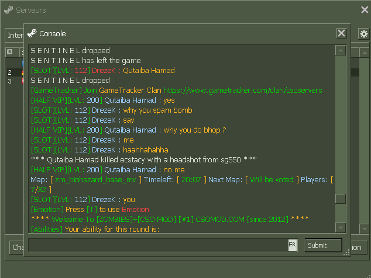This screenshot has height=278, width=371.
Task: Open settings with the gear icon
Action: (x=363, y=34)
